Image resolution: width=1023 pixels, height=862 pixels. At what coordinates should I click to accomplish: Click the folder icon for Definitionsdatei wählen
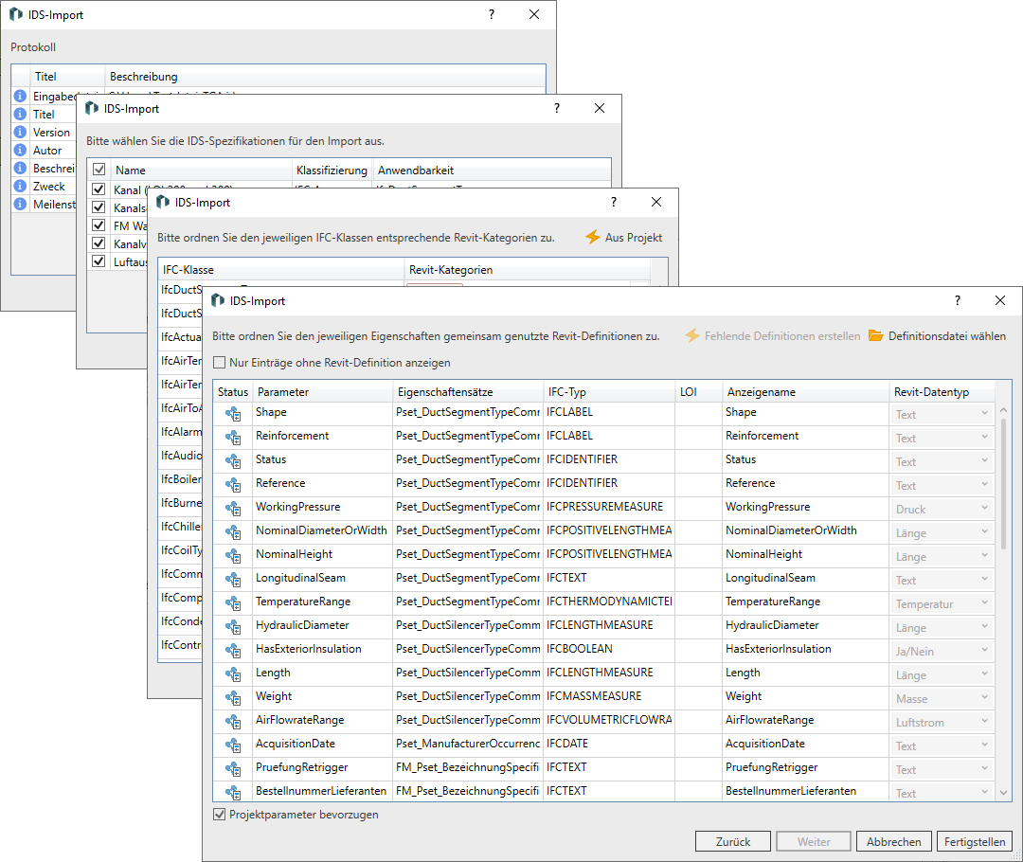coord(875,335)
